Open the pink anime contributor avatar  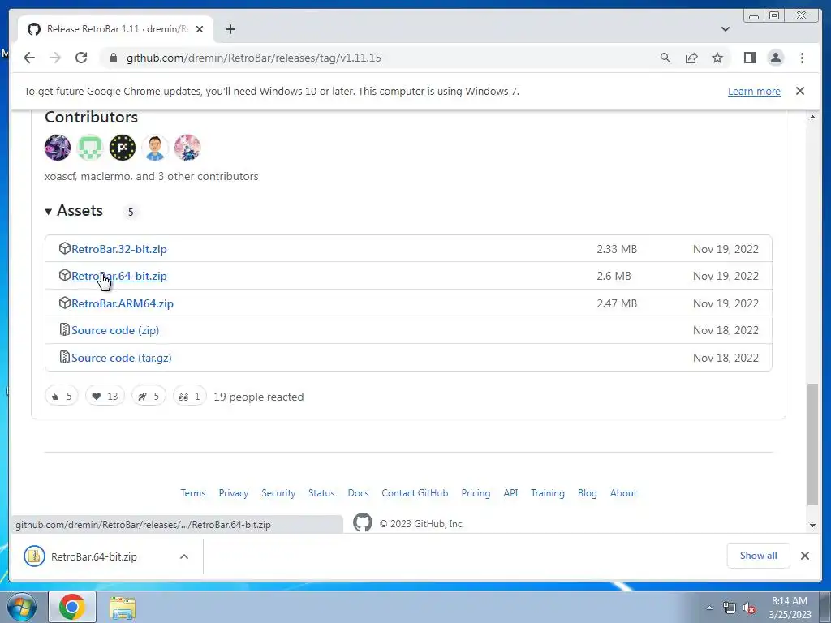click(187, 148)
